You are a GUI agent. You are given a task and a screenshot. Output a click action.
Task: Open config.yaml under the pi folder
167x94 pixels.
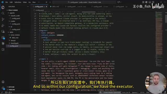(x=16, y=30)
